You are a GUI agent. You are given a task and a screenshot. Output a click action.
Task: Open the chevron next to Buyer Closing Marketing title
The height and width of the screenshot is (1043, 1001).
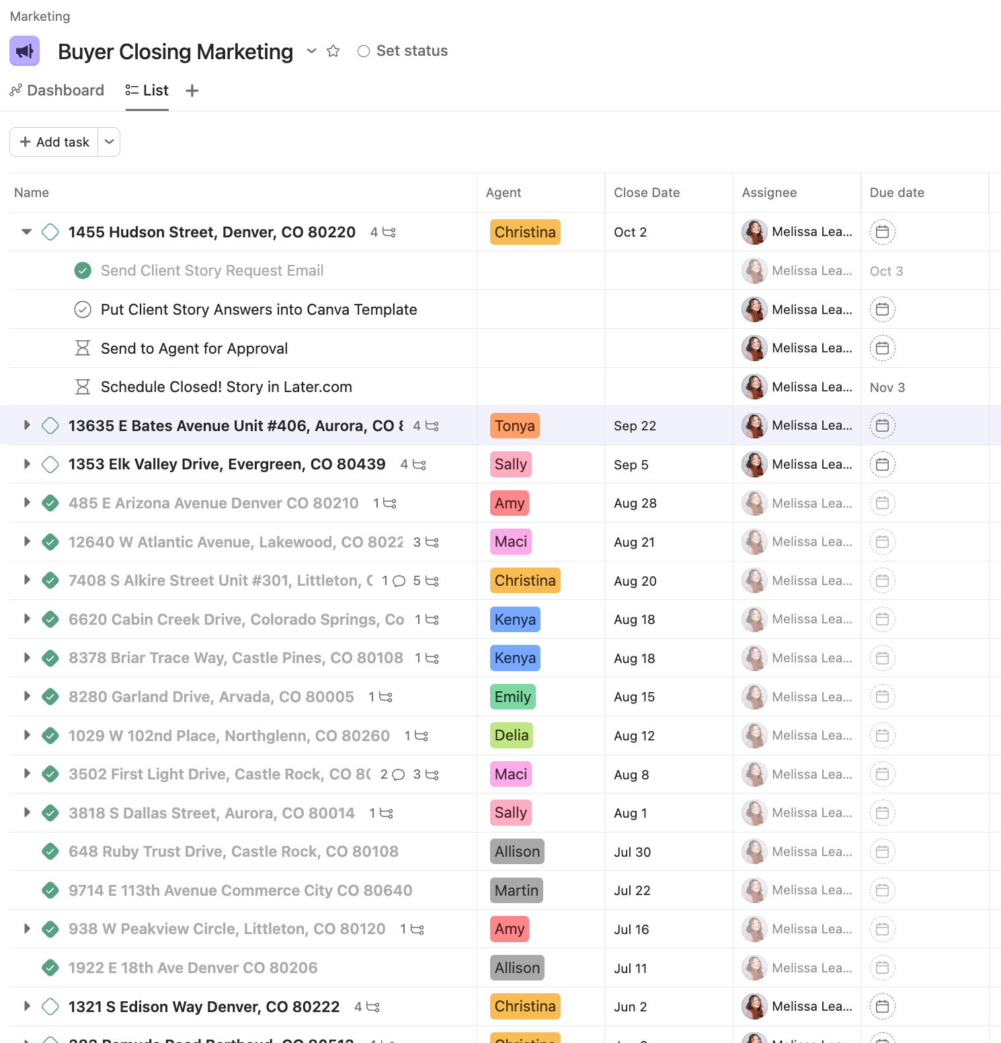311,50
